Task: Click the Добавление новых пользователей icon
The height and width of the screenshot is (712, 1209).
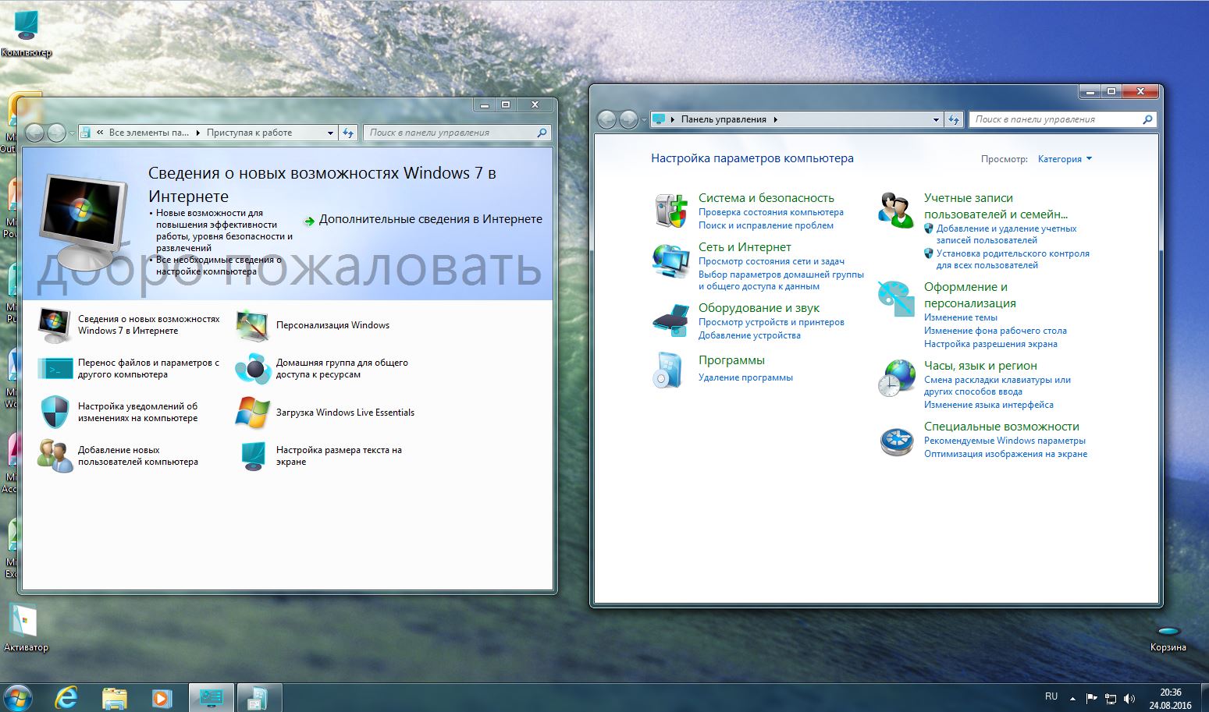Action: (x=55, y=455)
